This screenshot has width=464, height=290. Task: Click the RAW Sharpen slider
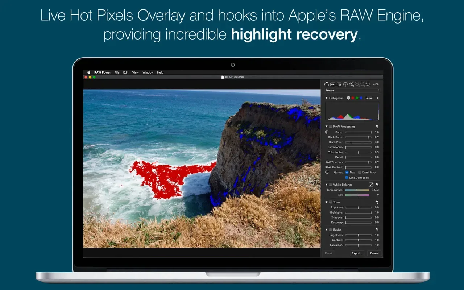tap(358, 162)
